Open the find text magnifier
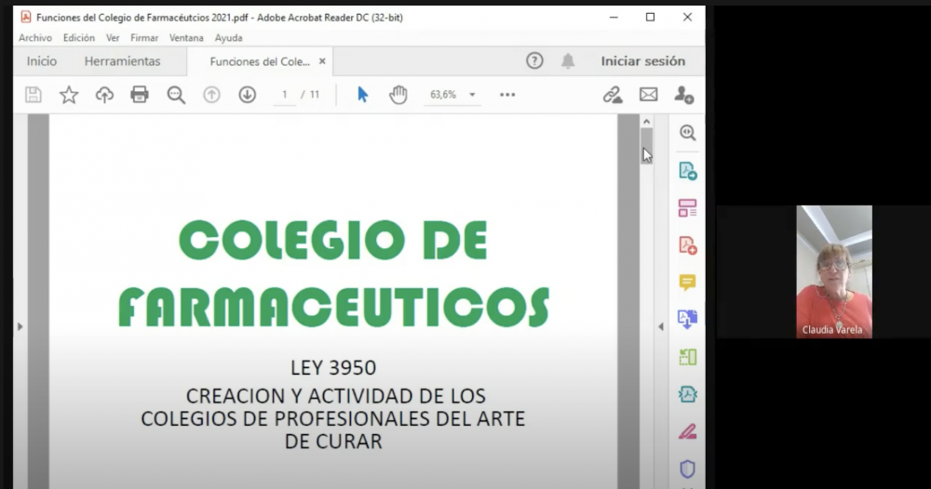 [x=176, y=95]
